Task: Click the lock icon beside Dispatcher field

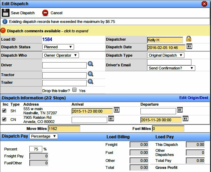Action: (x=188, y=39)
